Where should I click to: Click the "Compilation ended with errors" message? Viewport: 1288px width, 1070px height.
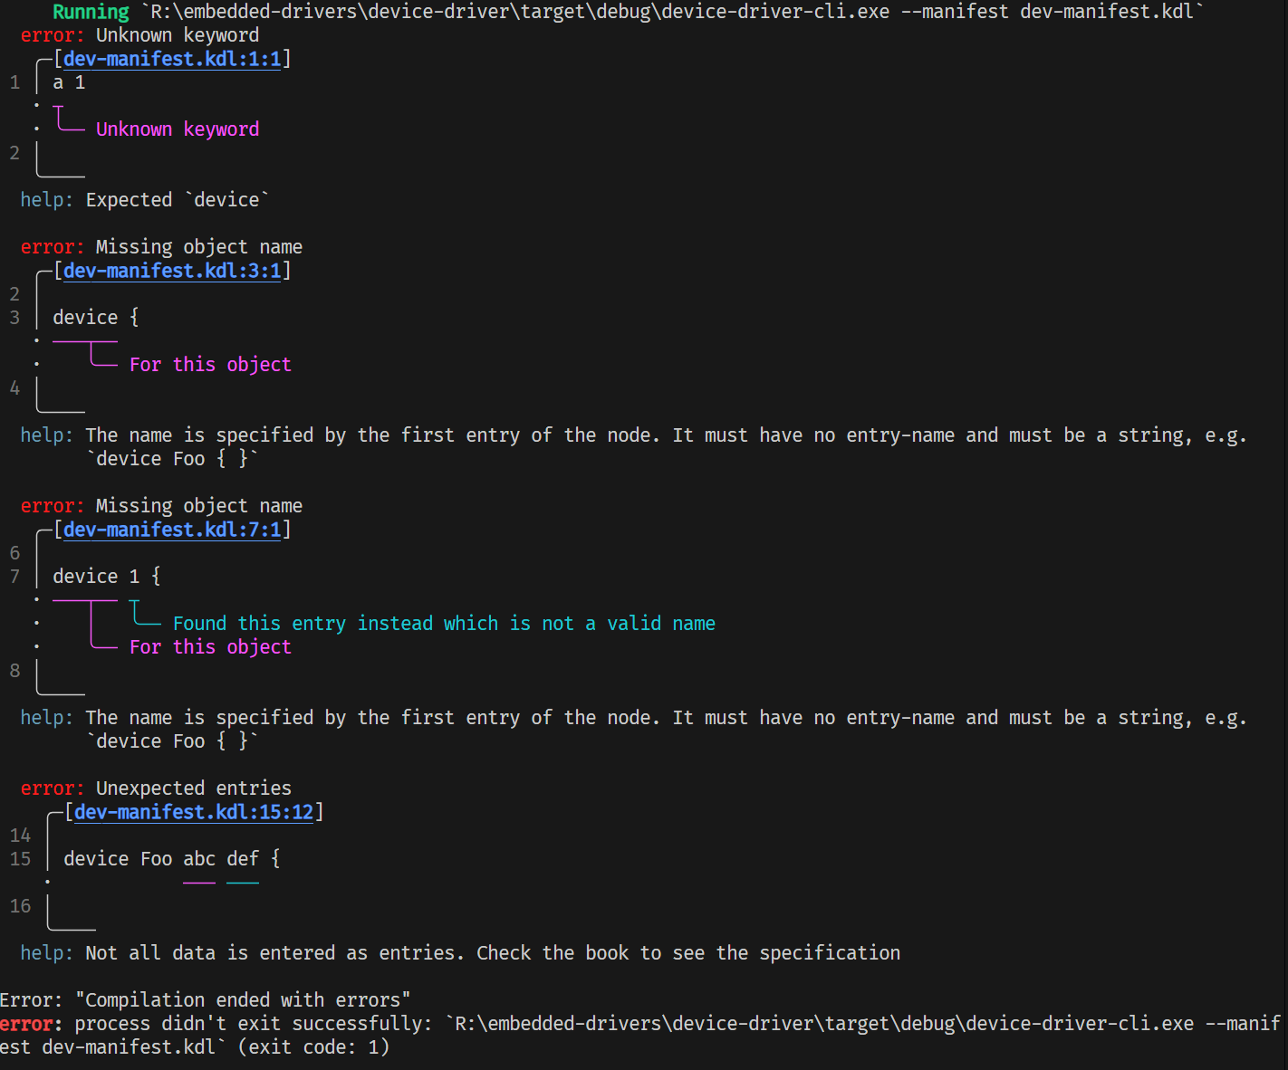pyautogui.click(x=243, y=1000)
